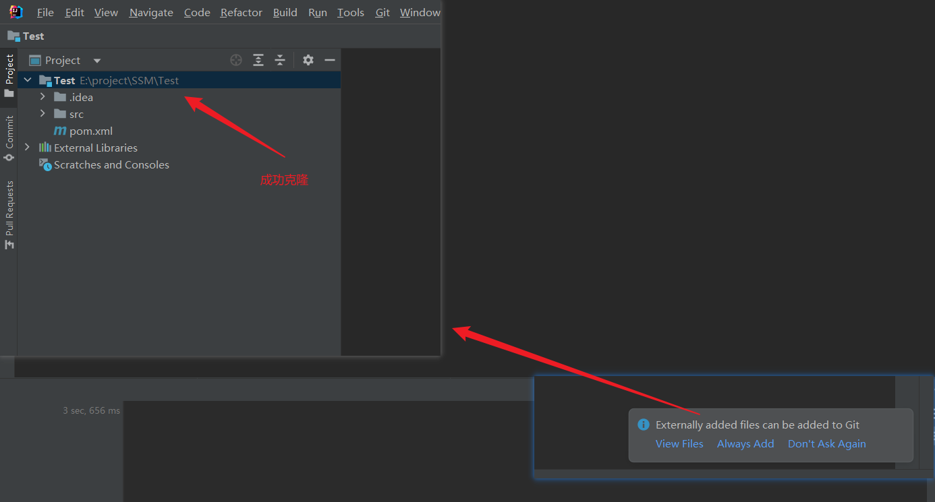The width and height of the screenshot is (935, 502).
Task: Click the Expand All icon
Action: click(x=258, y=60)
